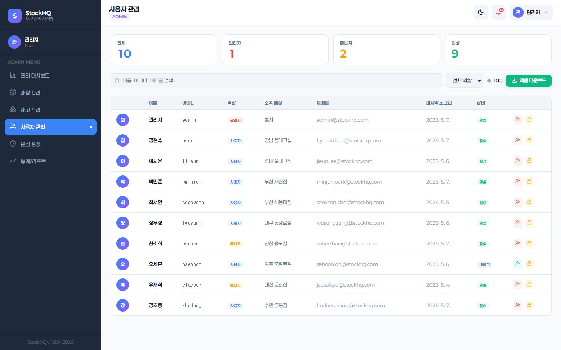Deactivate user icon for 정우성 row

click(x=518, y=222)
